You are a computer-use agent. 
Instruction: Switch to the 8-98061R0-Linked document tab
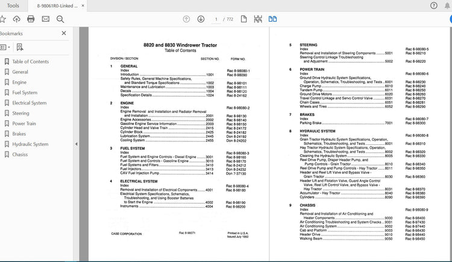click(57, 6)
